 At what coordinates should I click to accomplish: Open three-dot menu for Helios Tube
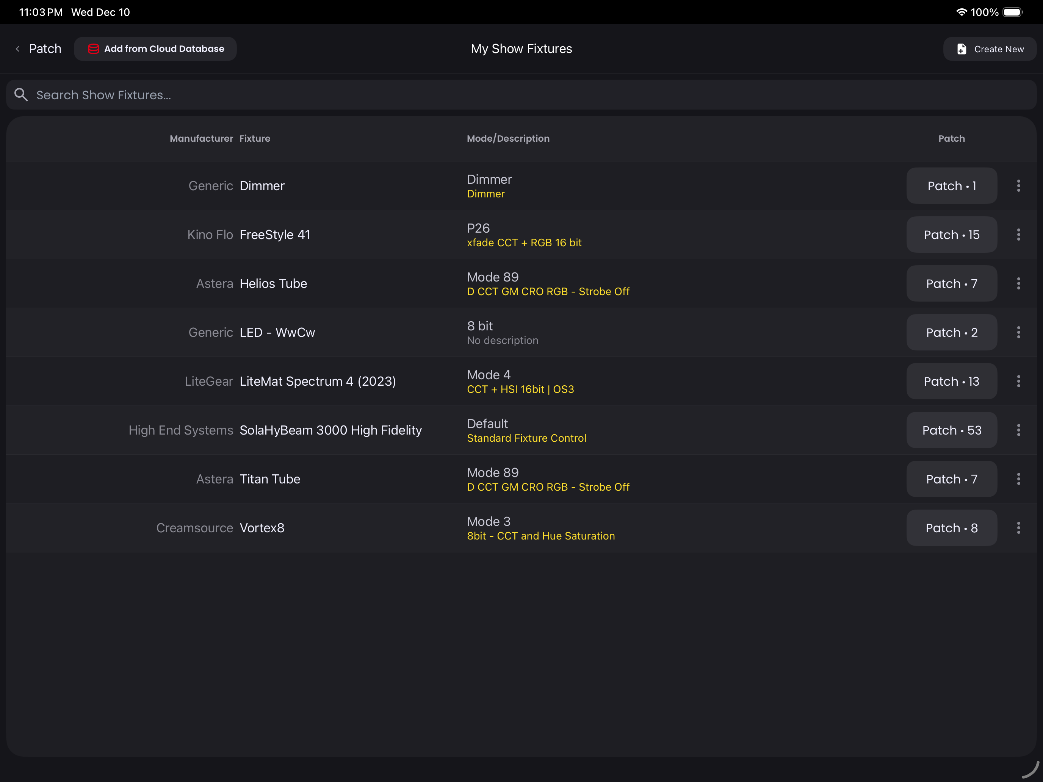click(1018, 283)
